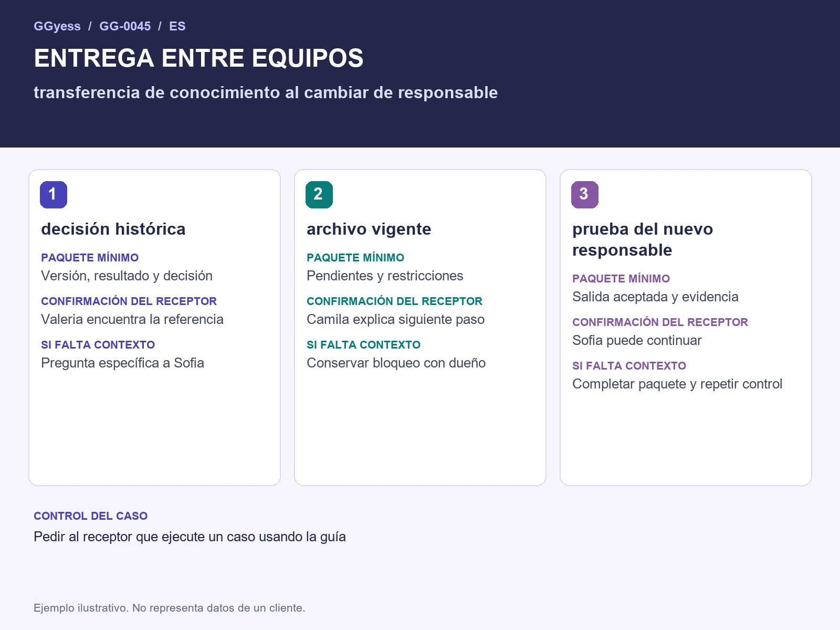Viewport: 840px width, 630px height.
Task: Select 'Pregunta específica a Sofia' text
Action: click(122, 363)
